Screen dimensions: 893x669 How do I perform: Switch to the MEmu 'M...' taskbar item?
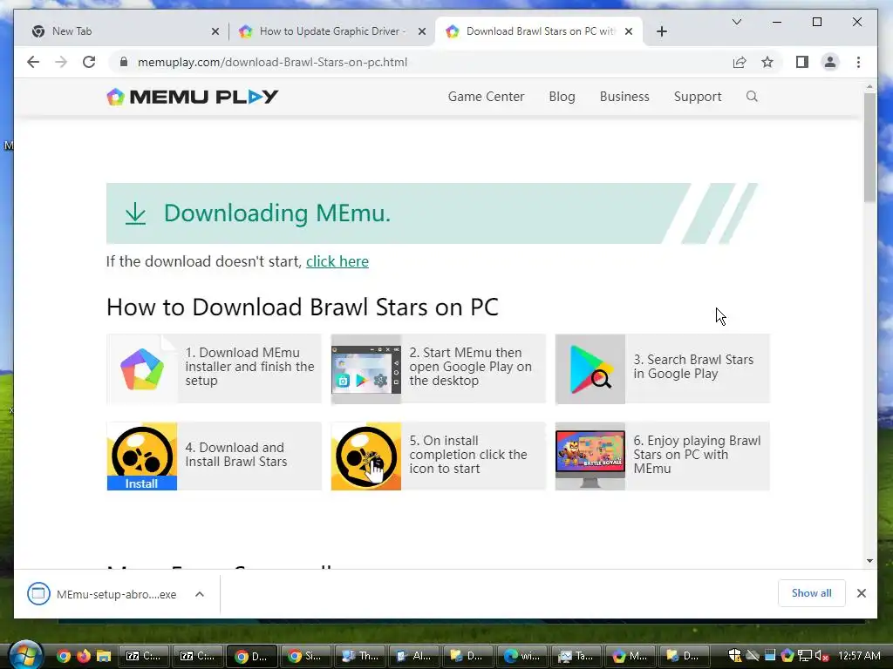tap(630, 656)
